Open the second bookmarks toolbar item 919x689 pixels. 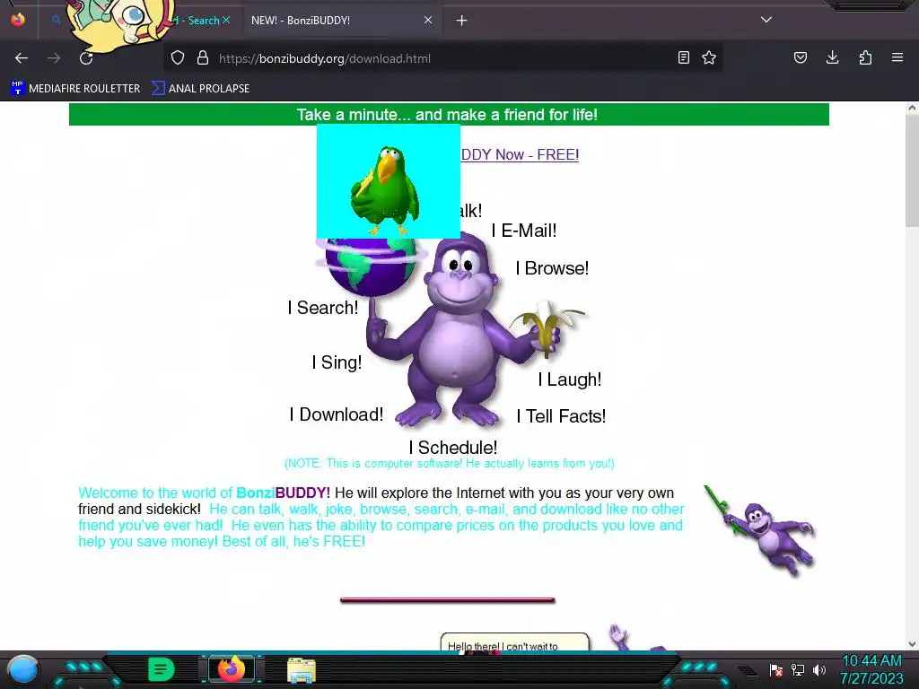click(x=200, y=89)
